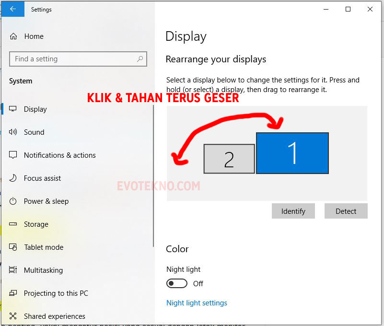Close the Settings window
The image size is (384, 326).
tap(370, 9)
